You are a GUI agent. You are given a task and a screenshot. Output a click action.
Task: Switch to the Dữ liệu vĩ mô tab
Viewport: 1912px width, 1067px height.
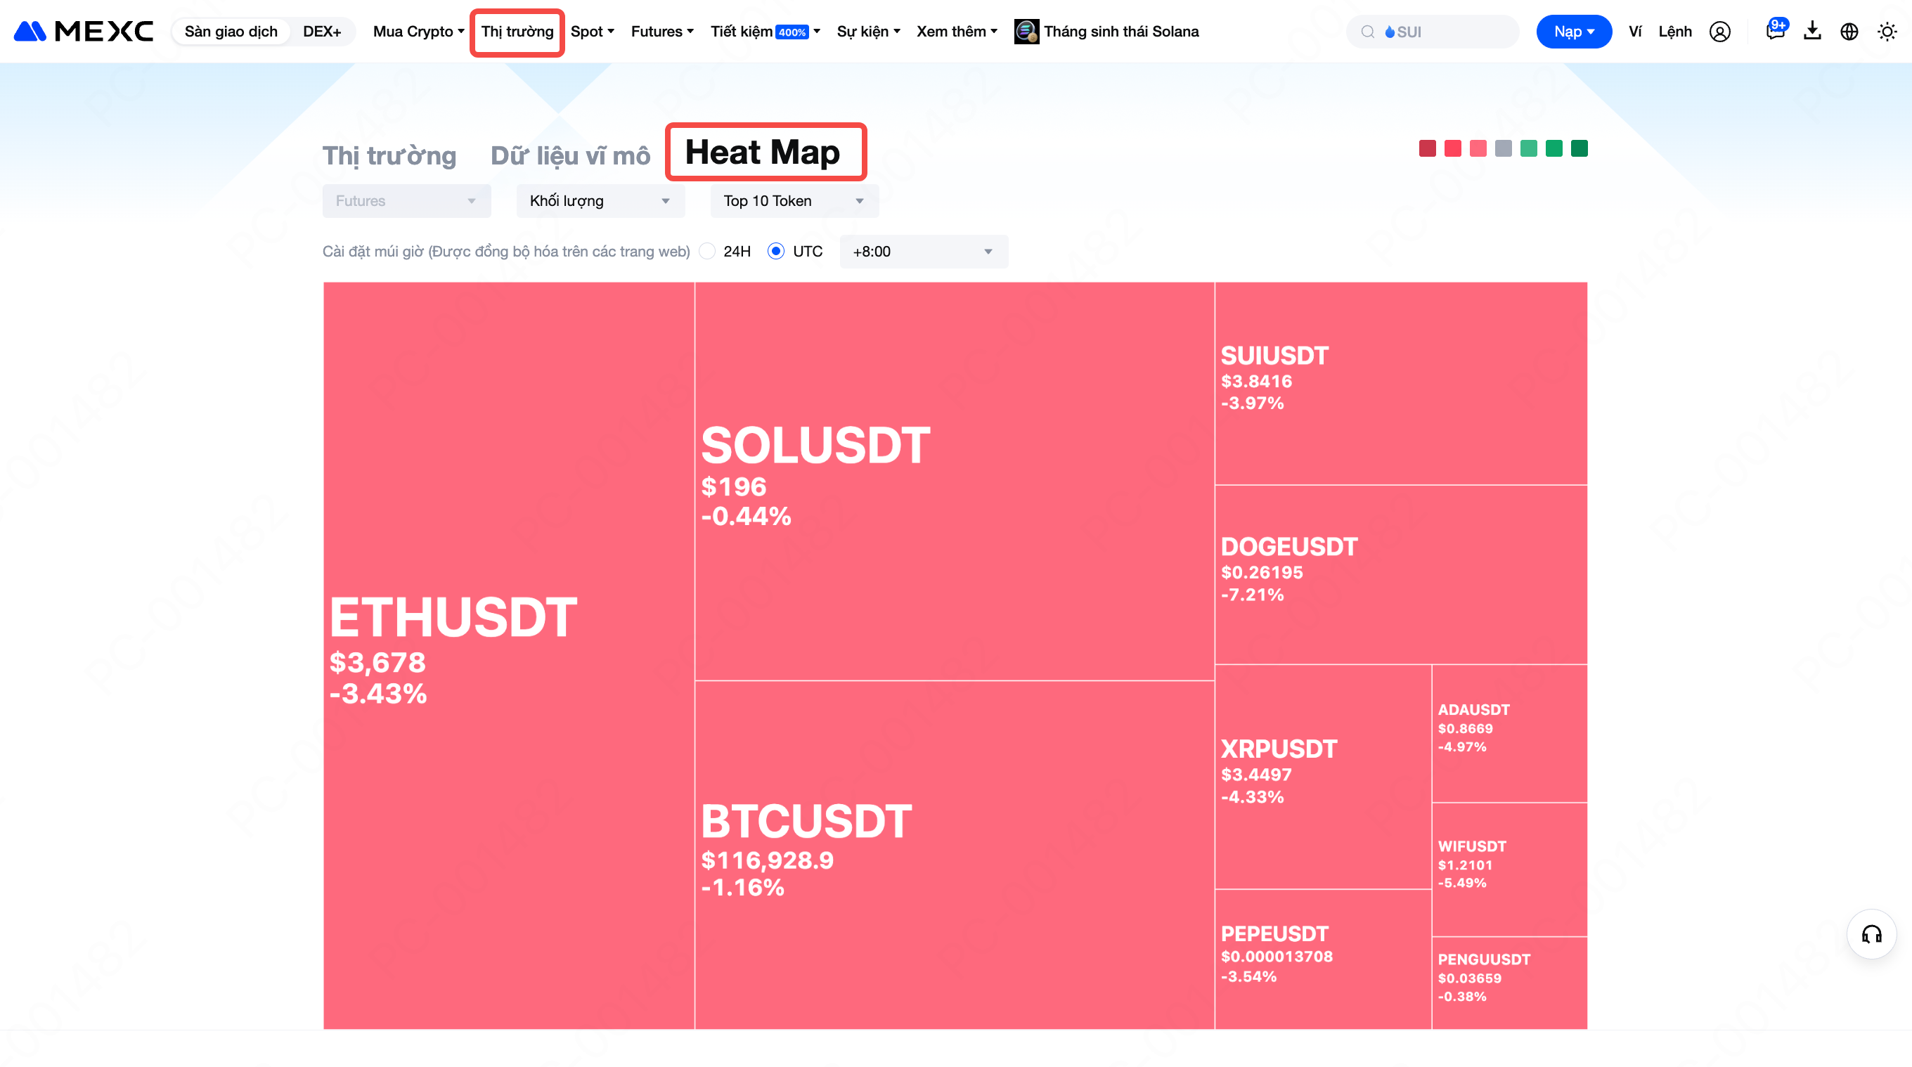pyautogui.click(x=570, y=156)
